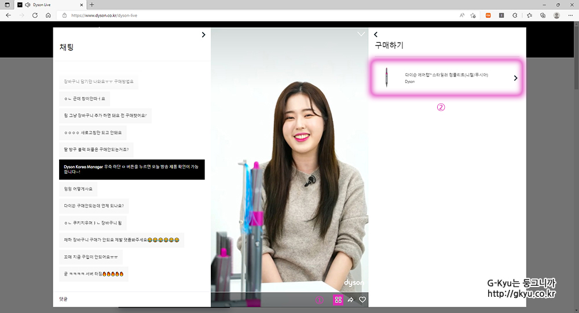
Task: Click chat message 'ㅇㄴ 쿠키지우며ㅑㄴ 장바구니 됨'
Action: [93, 223]
